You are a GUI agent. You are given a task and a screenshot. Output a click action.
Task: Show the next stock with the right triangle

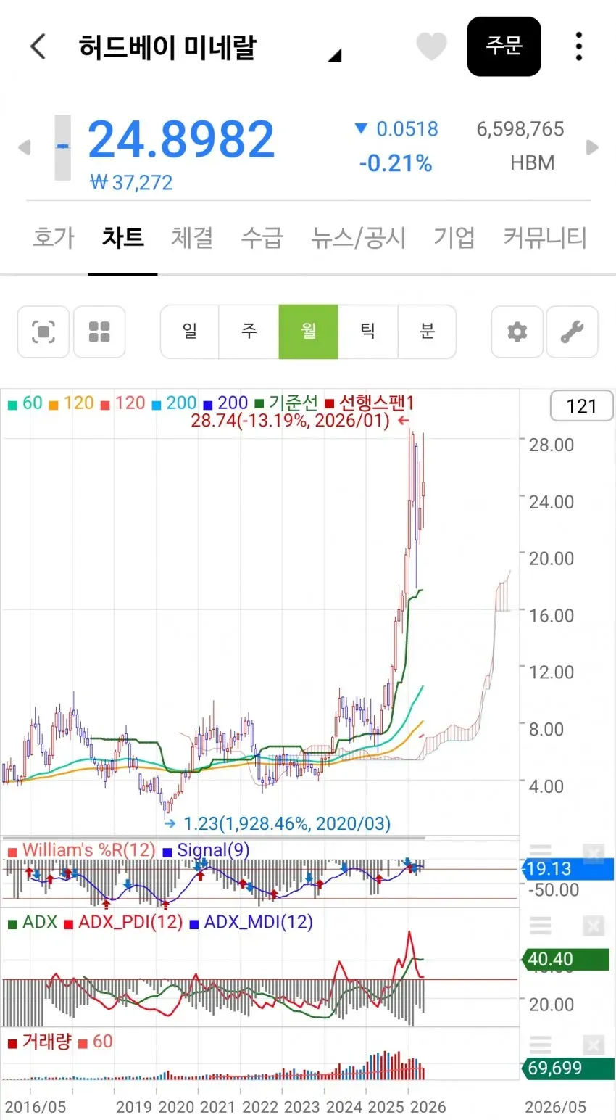592,147
